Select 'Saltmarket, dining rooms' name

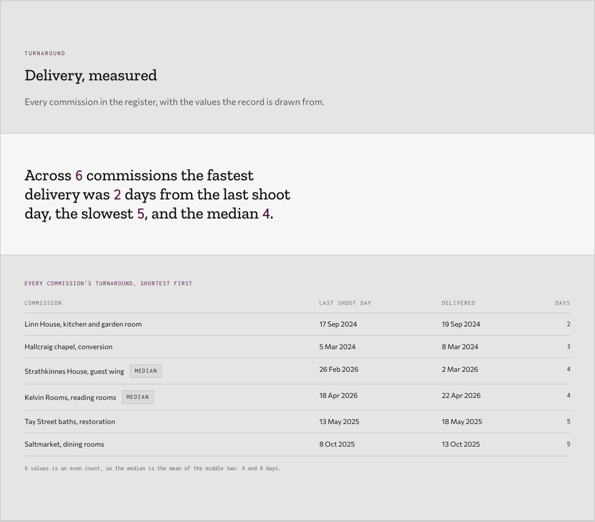(x=64, y=444)
